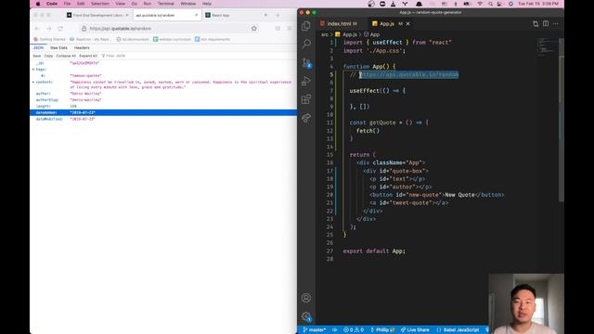The image size is (594, 334).
Task: Click the Phillip status bar item
Action: tap(382, 330)
